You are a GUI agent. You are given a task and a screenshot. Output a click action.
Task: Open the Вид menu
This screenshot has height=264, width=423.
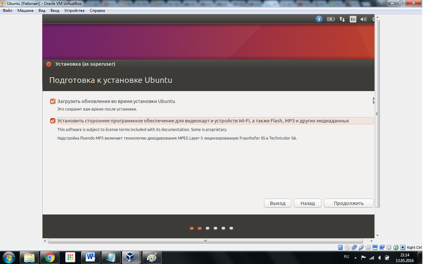(x=42, y=11)
